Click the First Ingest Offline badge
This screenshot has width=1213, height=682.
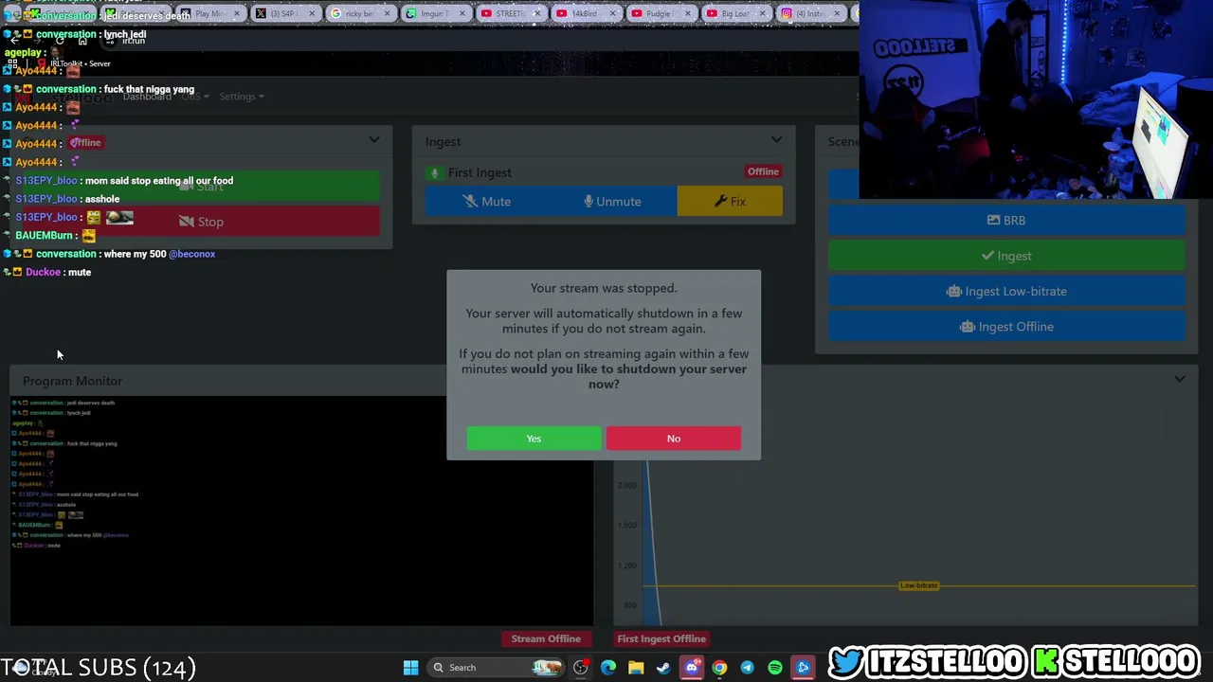[x=763, y=171]
